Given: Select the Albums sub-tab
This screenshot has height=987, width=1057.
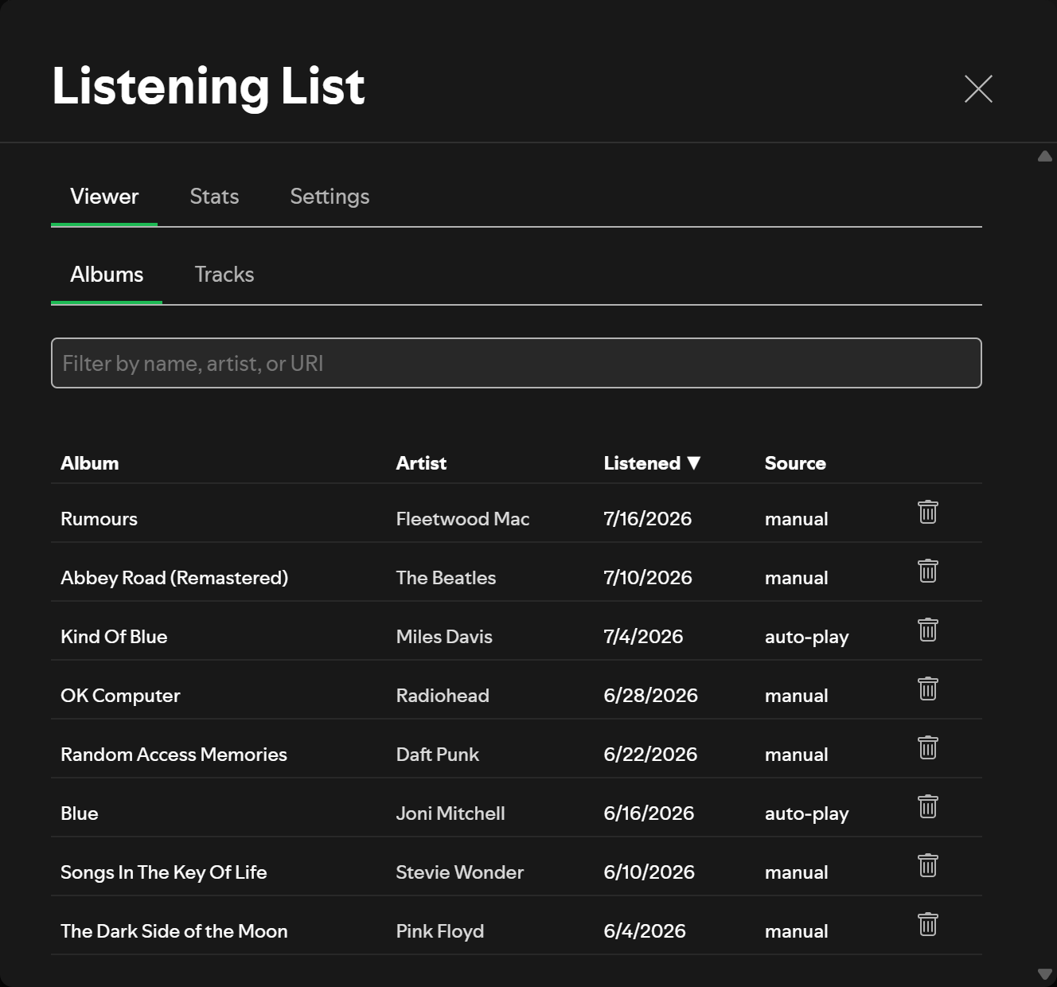Looking at the screenshot, I should 107,275.
